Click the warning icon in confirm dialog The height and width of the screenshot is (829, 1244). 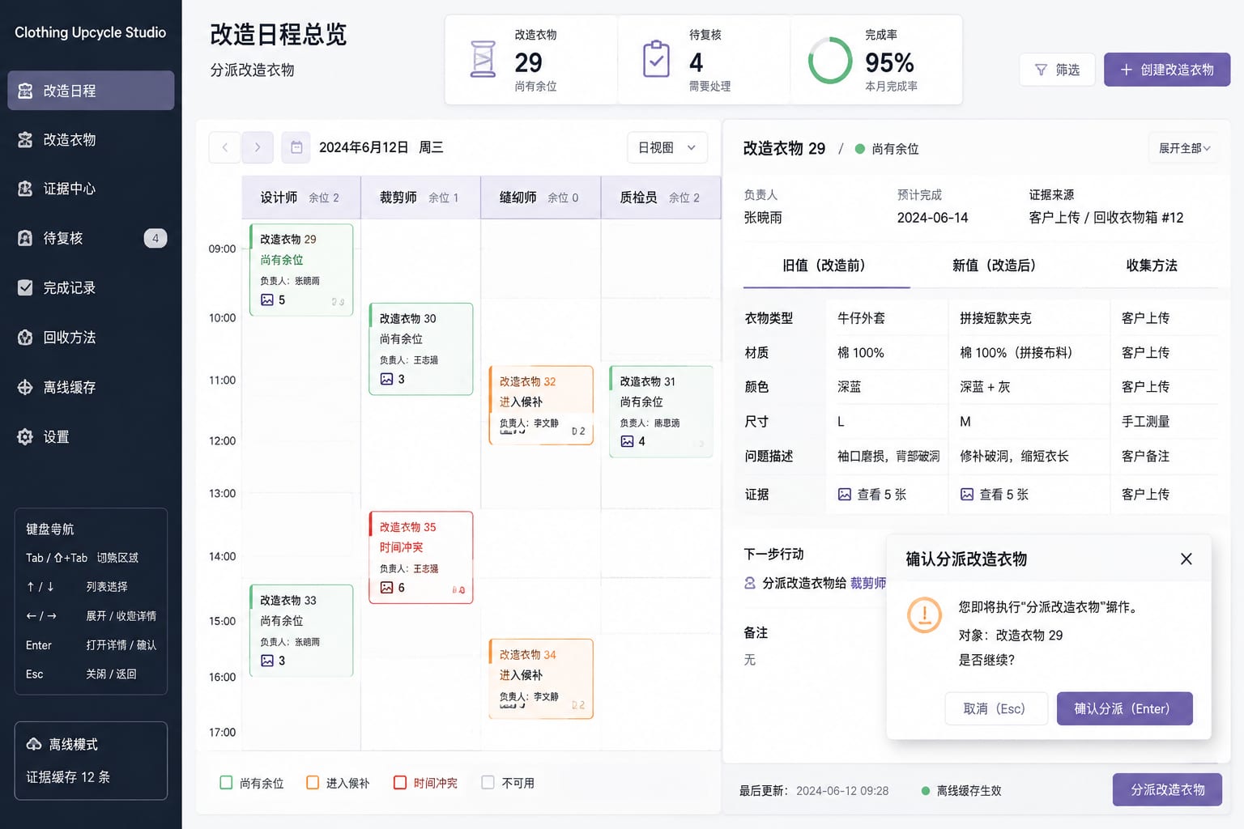click(x=924, y=614)
